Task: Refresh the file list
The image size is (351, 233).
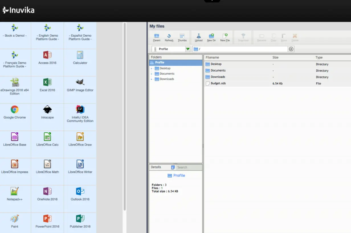Action: pyautogui.click(x=169, y=38)
